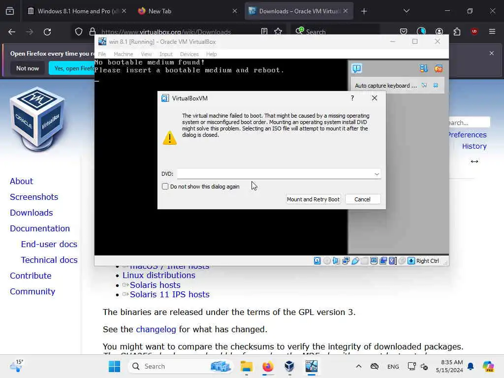Viewport: 504px width, 378px height.
Task: Click the USB devices icon in VM status bar
Action: tap(355, 261)
